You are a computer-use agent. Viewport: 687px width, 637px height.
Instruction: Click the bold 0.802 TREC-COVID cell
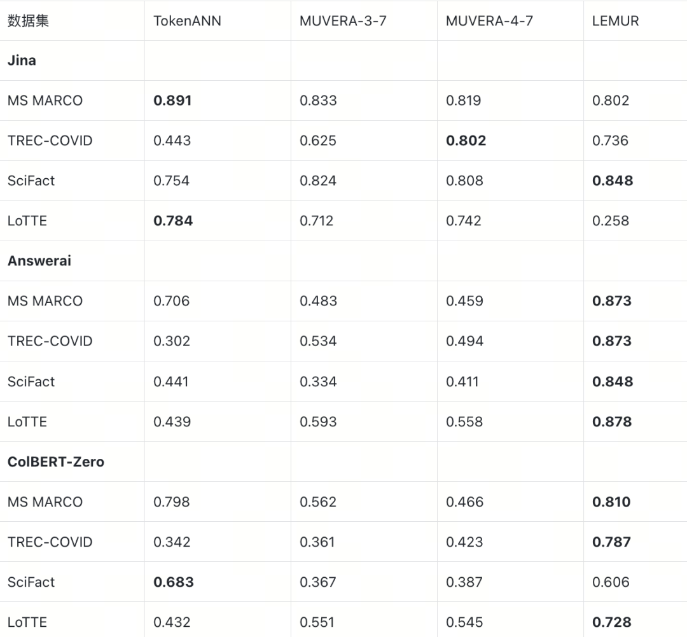pyautogui.click(x=466, y=141)
